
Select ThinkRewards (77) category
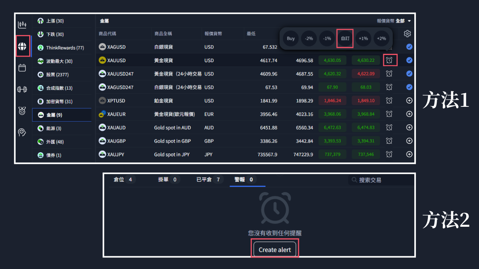(x=62, y=48)
